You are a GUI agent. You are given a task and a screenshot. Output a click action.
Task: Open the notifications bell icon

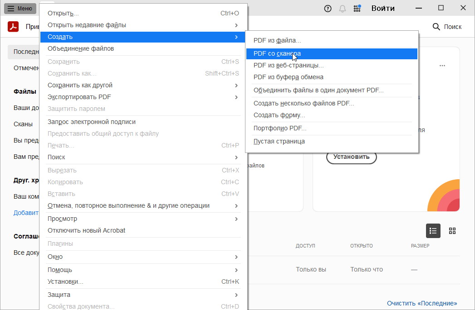pyautogui.click(x=343, y=9)
